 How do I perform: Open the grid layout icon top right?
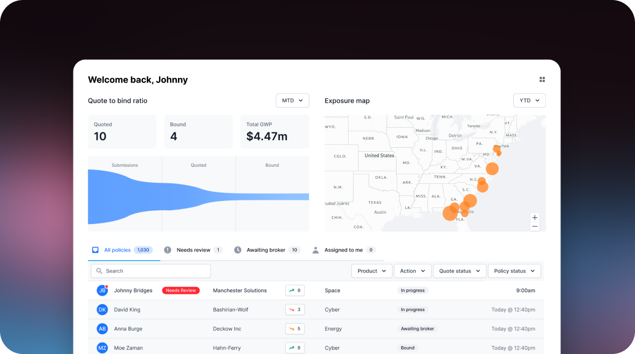[x=542, y=80]
